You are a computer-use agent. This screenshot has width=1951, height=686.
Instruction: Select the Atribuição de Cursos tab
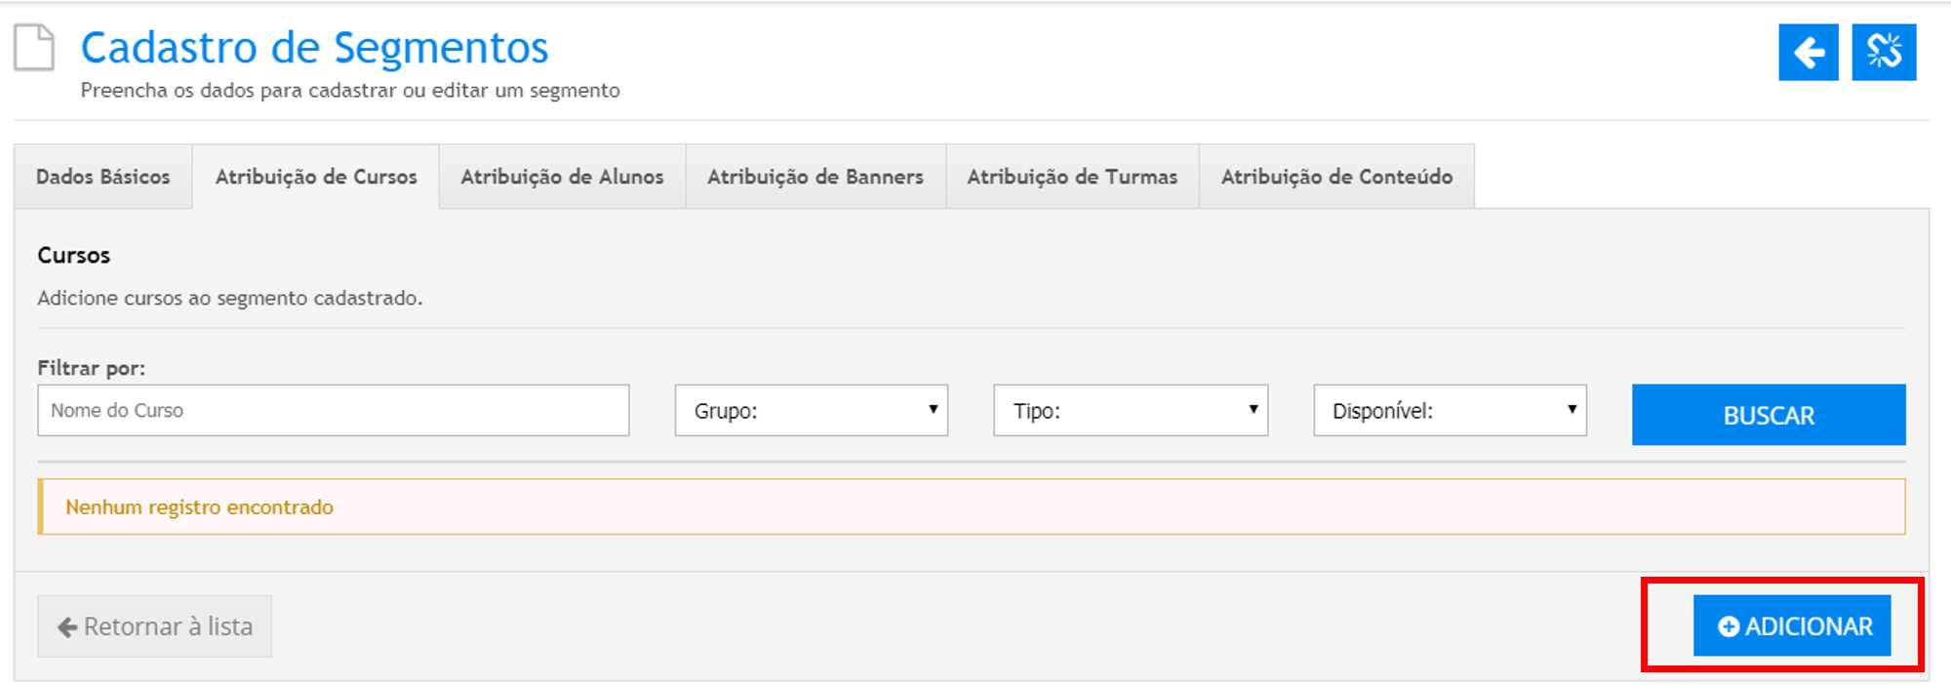click(316, 177)
